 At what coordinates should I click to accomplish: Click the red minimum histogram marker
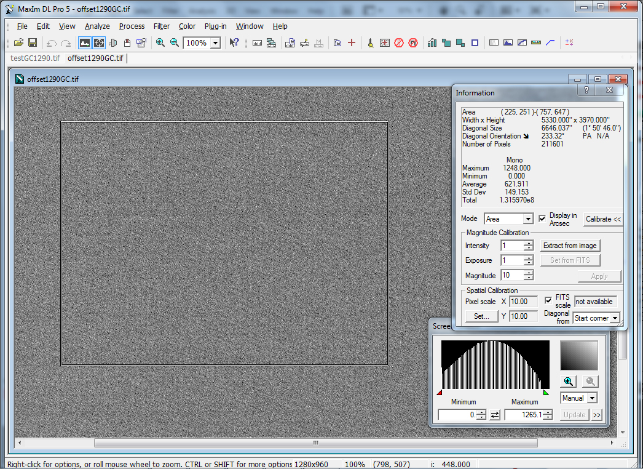pyautogui.click(x=439, y=393)
